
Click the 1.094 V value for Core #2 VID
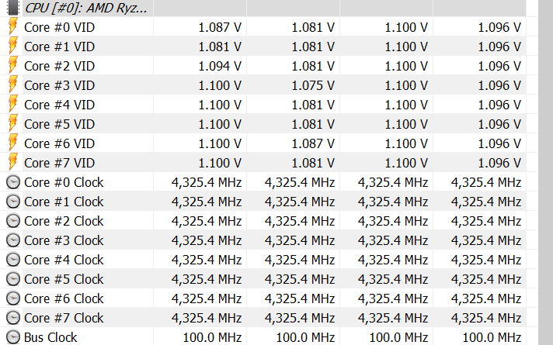[220, 66]
